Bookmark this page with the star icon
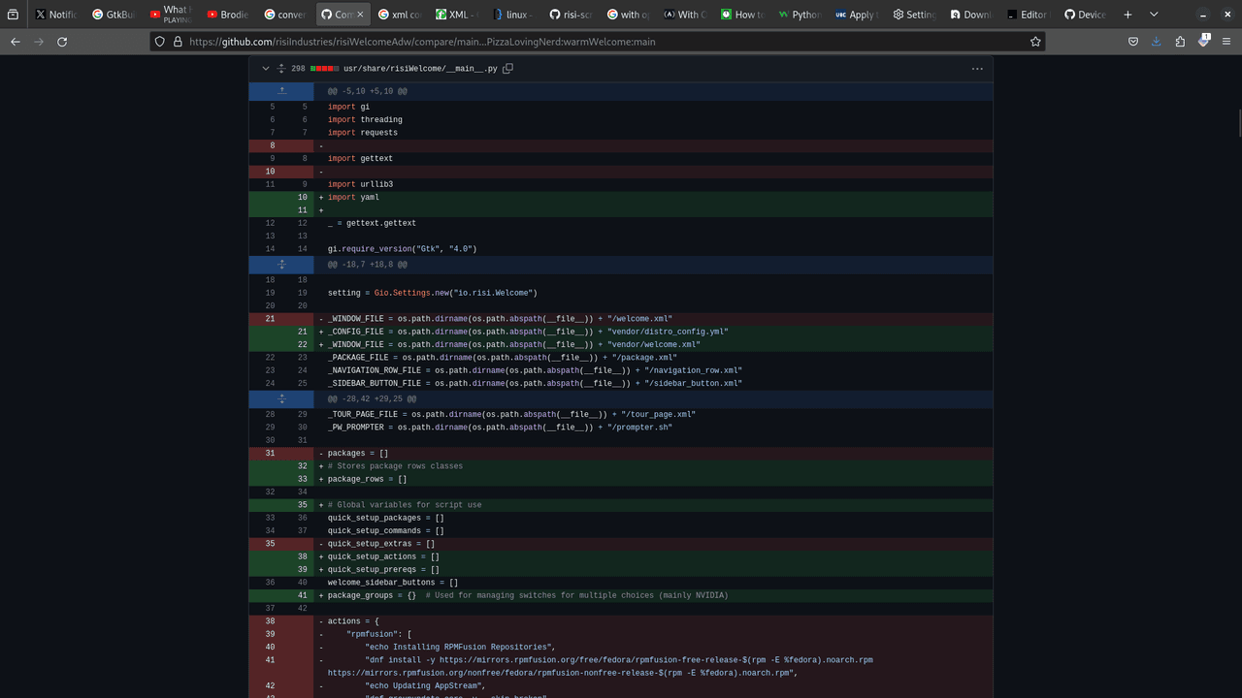This screenshot has height=698, width=1242. [1035, 42]
